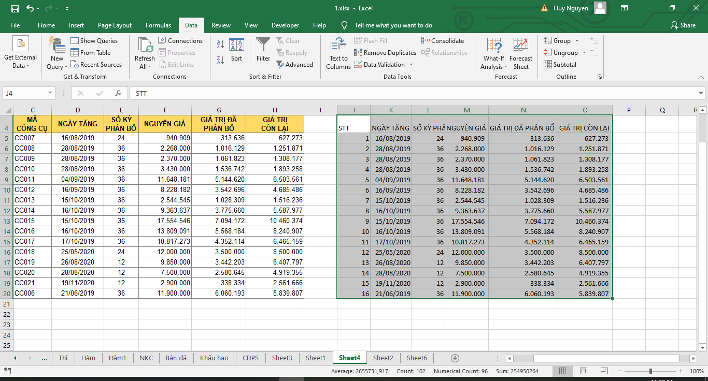Click the zoom slider in status bar

pos(650,371)
